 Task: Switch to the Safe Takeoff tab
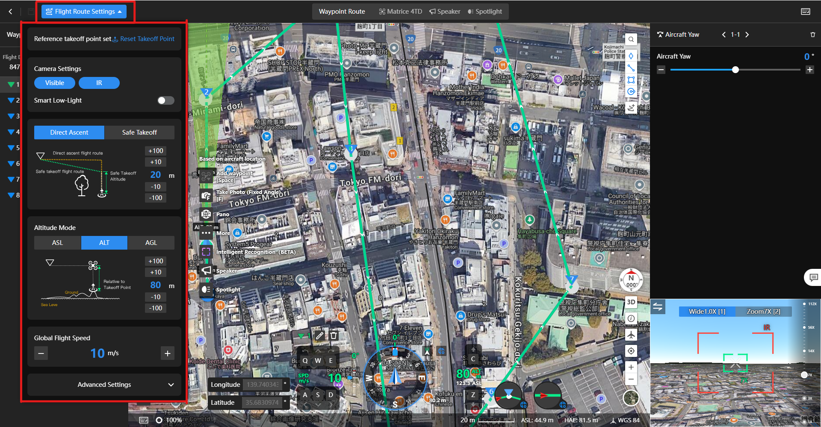tap(139, 133)
